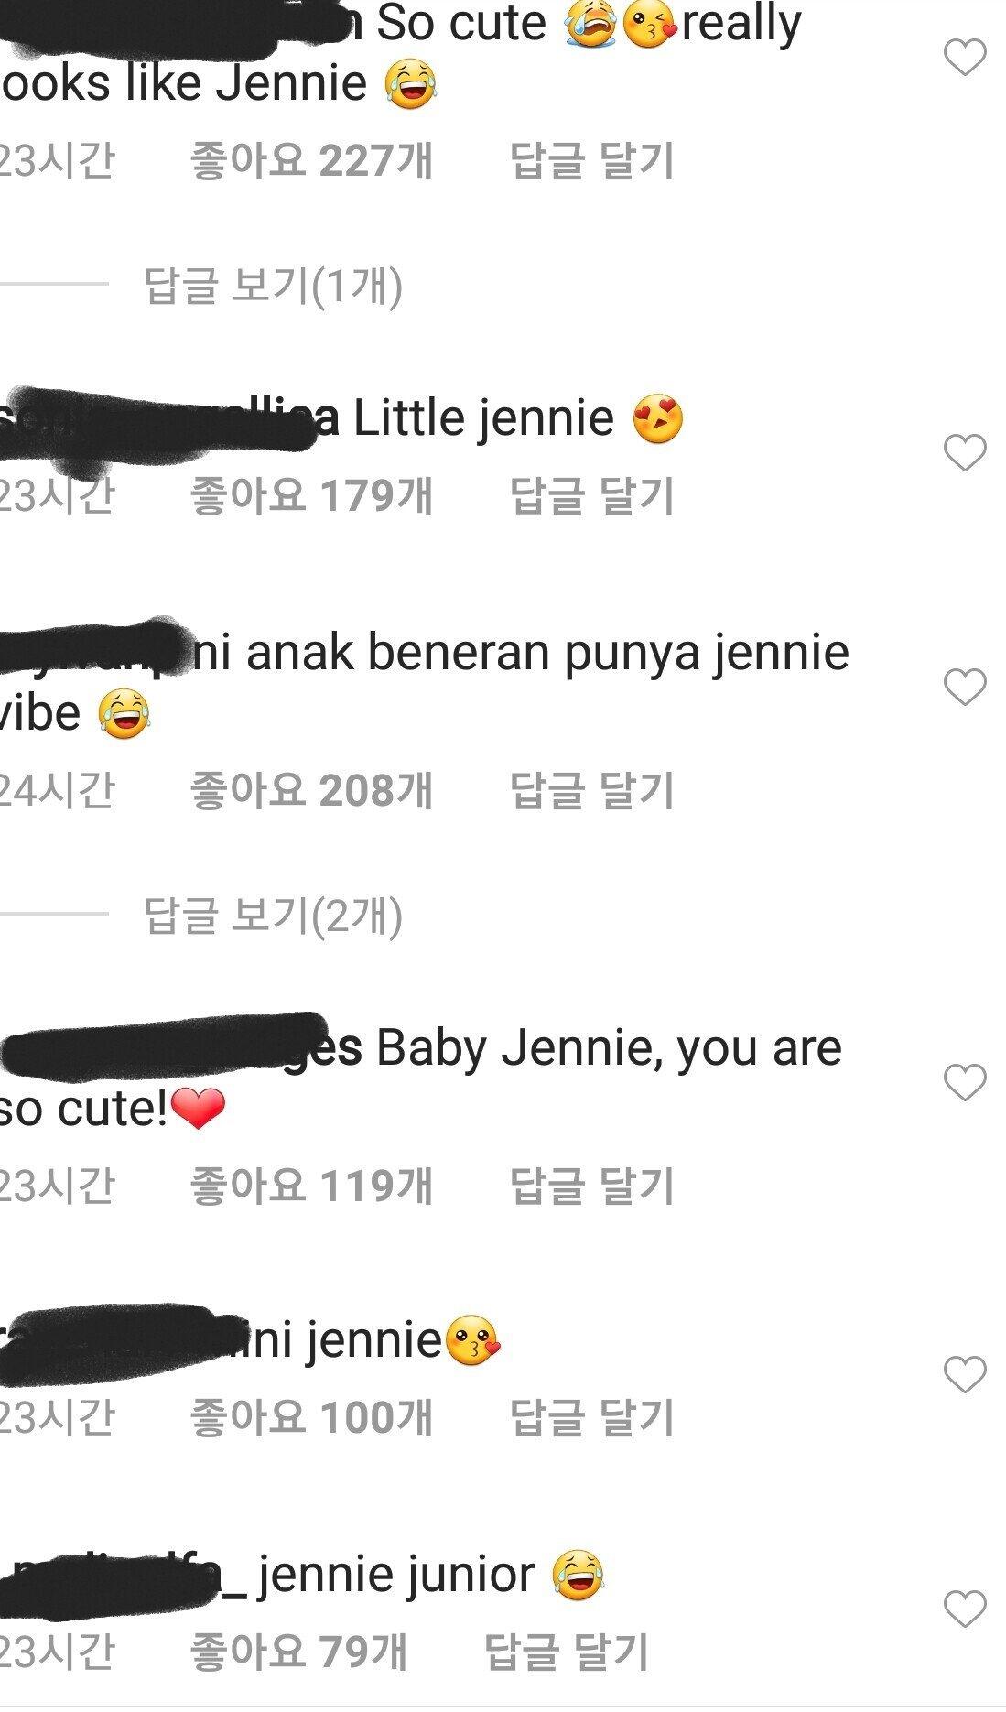Open the 'Little jennie' commenter's profile
Image resolution: width=1006 pixels, height=1712 pixels.
coord(169,420)
